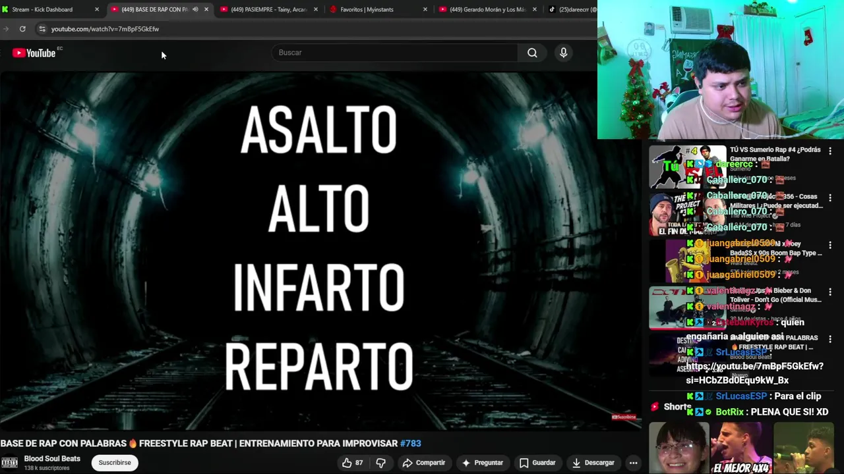
Task: Dislike the video with thumbs down
Action: click(380, 463)
